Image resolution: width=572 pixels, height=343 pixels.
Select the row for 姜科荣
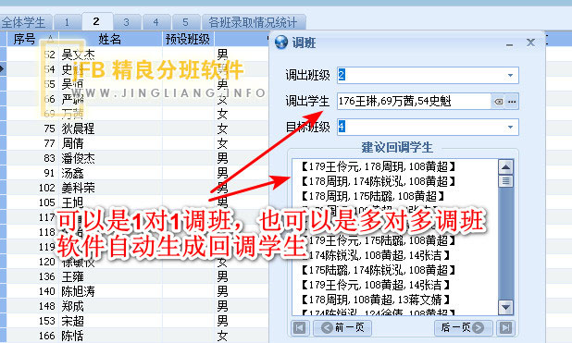click(137, 188)
